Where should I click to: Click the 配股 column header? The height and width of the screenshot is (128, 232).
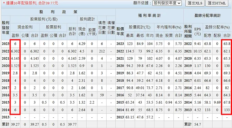tap(217, 36)
